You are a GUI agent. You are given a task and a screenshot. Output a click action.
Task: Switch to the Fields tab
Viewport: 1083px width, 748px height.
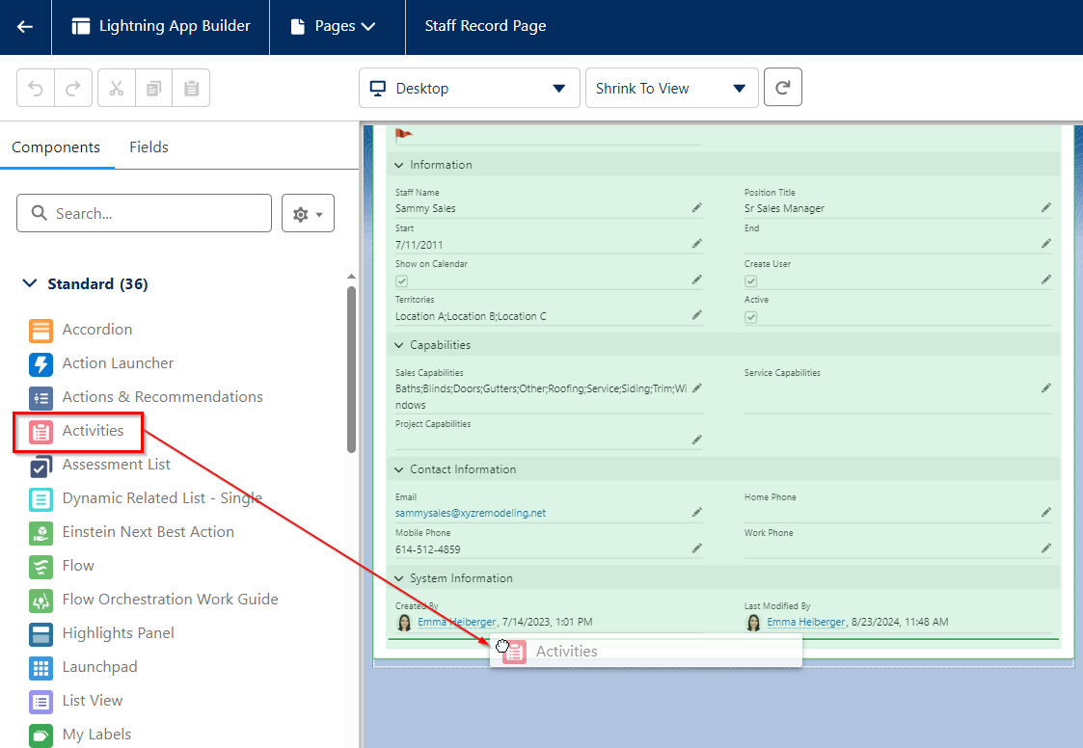coord(149,147)
